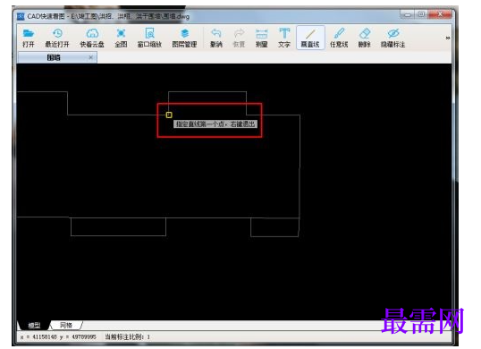Screen dimensions: 481x349
Task: Open 快看云盘 cloud disk
Action: (92, 38)
